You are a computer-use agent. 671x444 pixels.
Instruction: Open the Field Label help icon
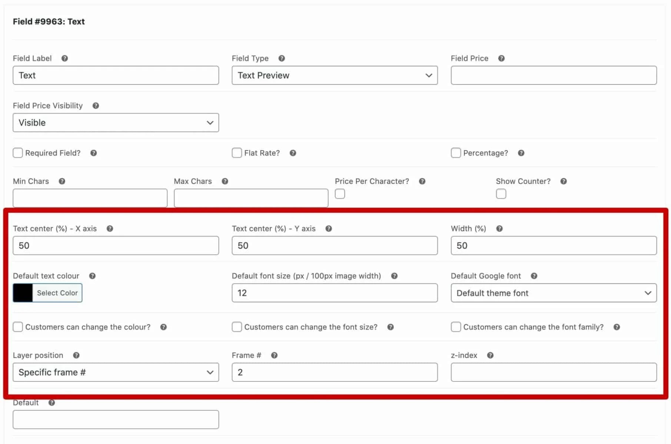(64, 58)
